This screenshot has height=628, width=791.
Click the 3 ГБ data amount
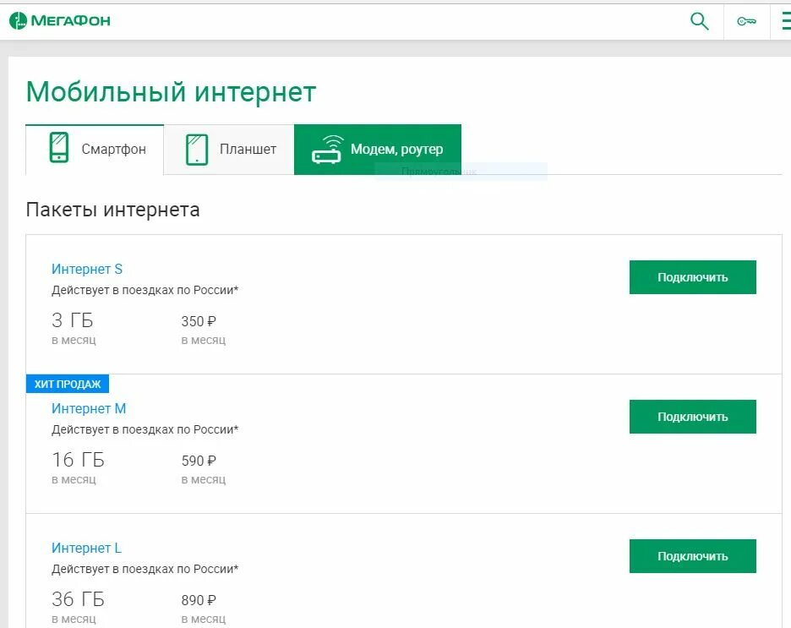pyautogui.click(x=72, y=320)
